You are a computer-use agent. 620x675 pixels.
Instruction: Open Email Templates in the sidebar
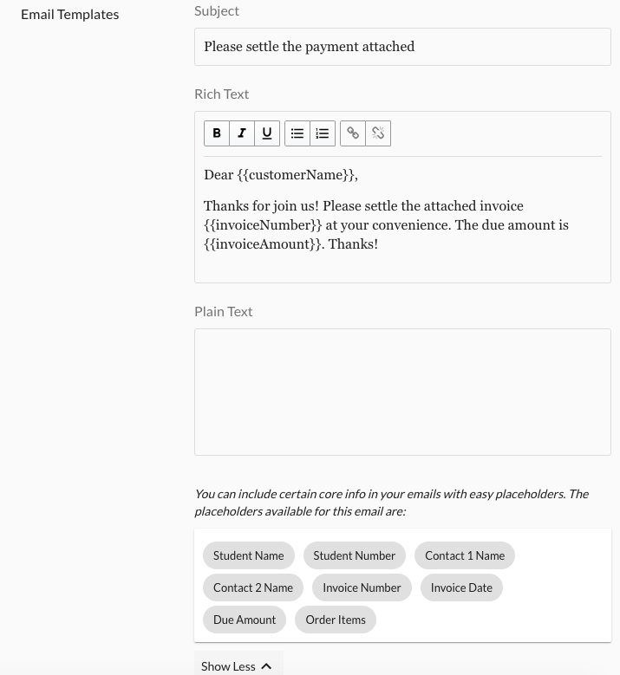pos(70,14)
